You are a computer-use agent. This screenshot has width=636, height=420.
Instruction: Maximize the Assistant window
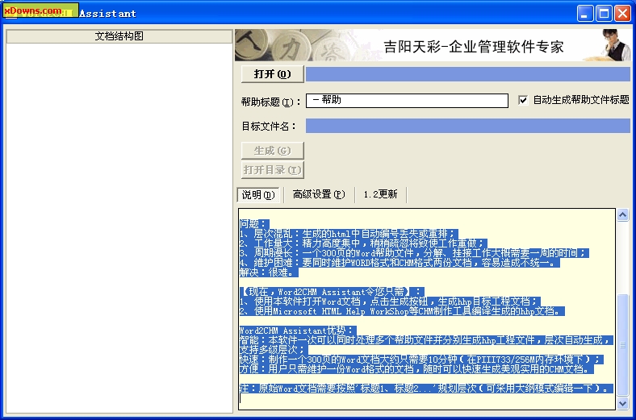(x=604, y=14)
